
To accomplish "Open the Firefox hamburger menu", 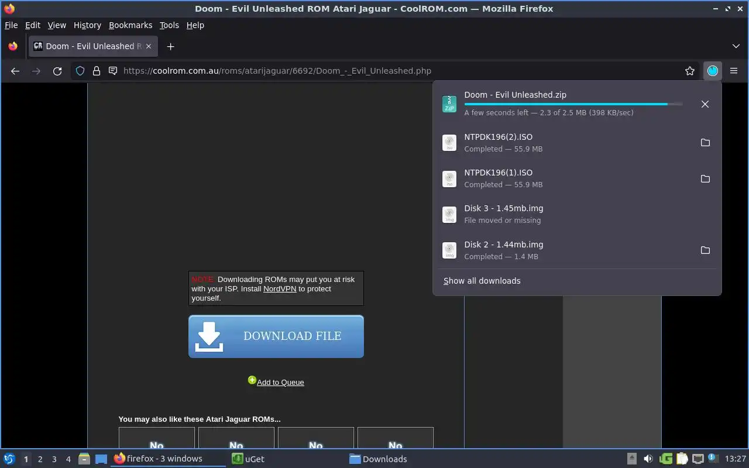I will 734,71.
